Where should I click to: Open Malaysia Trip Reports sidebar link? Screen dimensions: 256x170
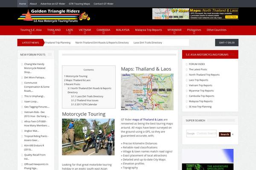click(201, 101)
